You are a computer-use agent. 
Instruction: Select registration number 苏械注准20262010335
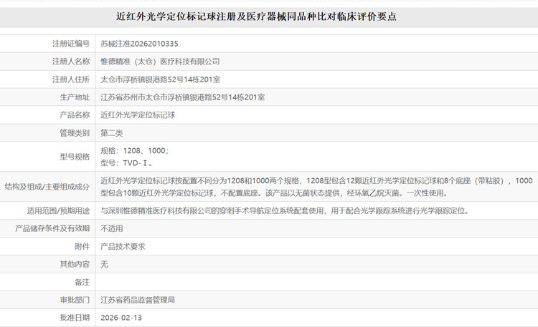click(x=139, y=44)
